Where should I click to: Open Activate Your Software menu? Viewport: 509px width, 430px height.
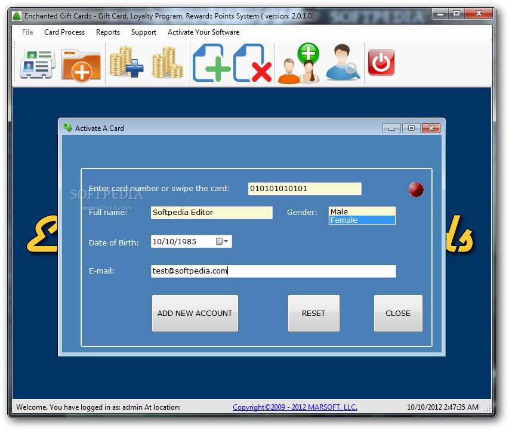click(x=203, y=32)
